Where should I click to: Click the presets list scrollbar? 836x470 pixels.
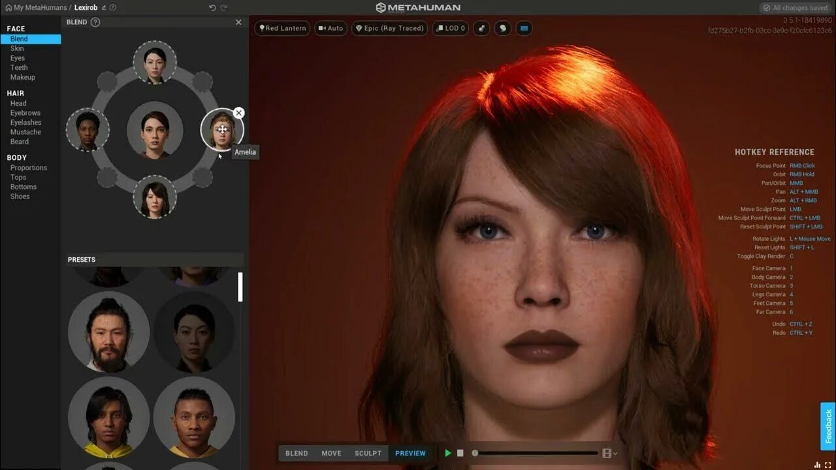(240, 287)
